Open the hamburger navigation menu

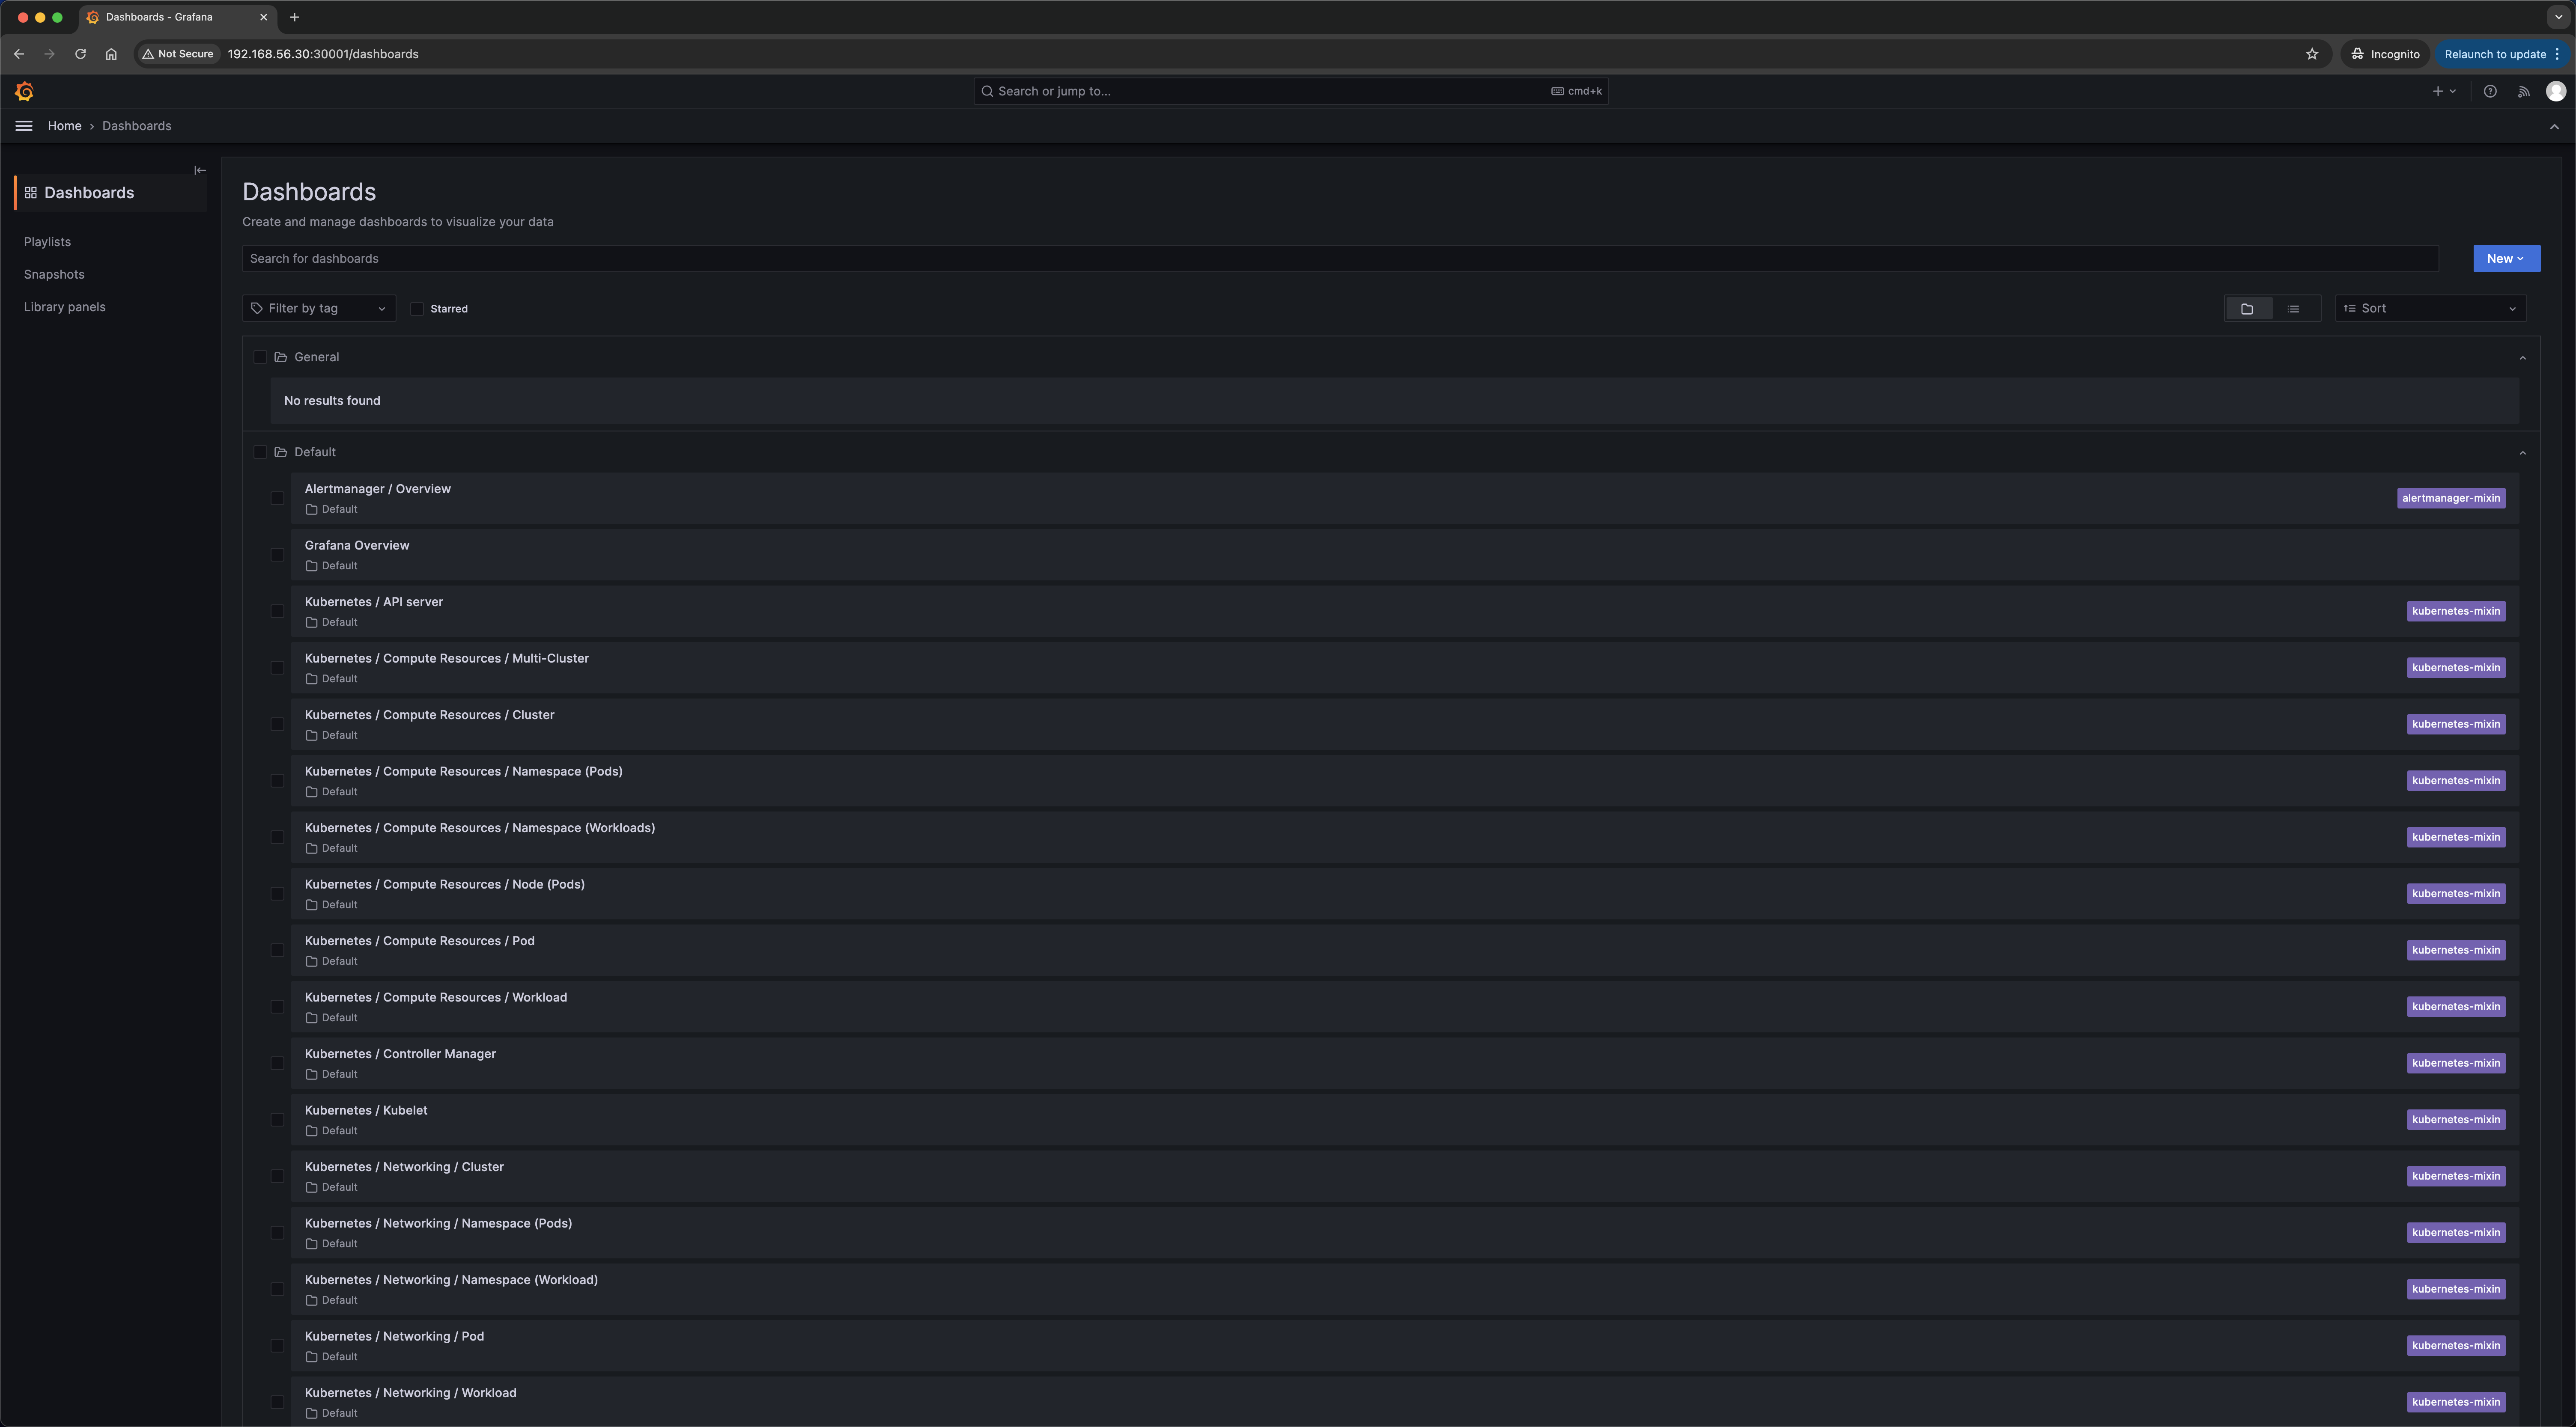[24, 126]
